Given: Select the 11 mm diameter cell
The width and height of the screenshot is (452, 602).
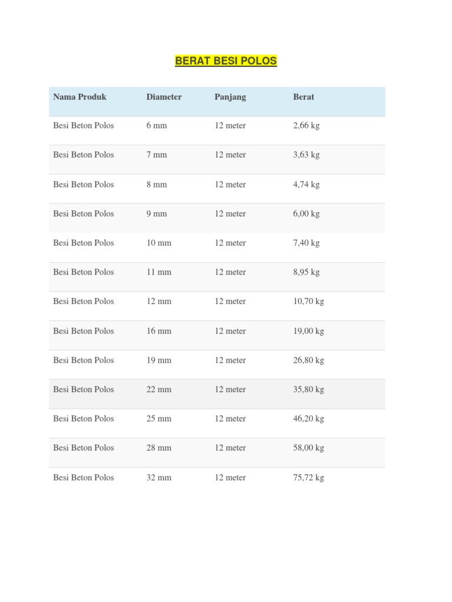Looking at the screenshot, I should [159, 272].
